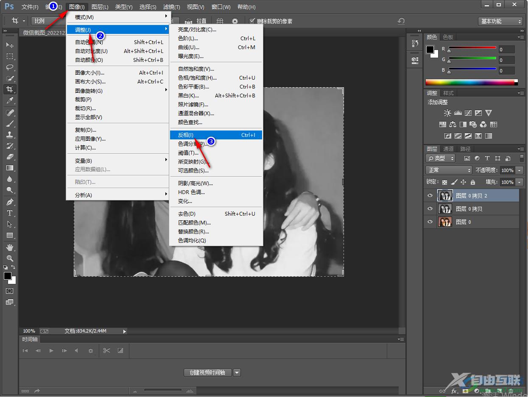Toggle 删除裁剪的像素 checkbox
This screenshot has width=528, height=397.
pos(252,21)
